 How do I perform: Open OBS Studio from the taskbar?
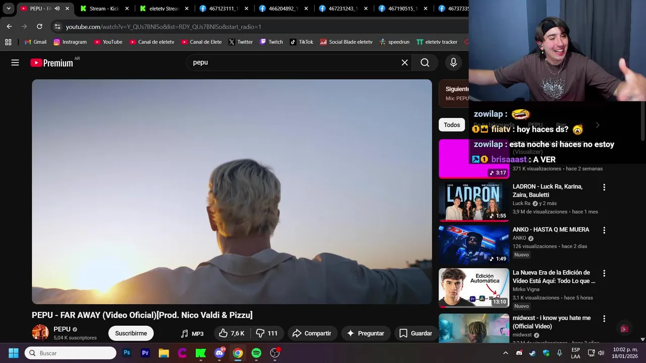[x=275, y=353]
